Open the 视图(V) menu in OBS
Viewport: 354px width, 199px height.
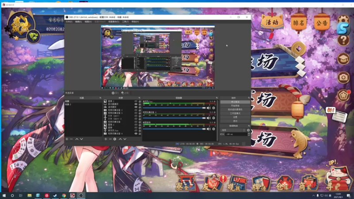tap(88, 22)
